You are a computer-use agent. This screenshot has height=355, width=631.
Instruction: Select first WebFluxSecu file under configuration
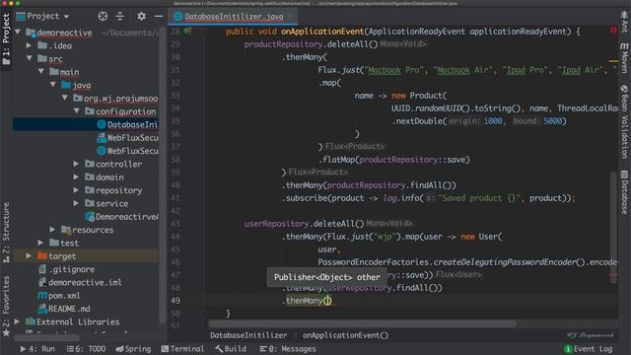(x=127, y=138)
